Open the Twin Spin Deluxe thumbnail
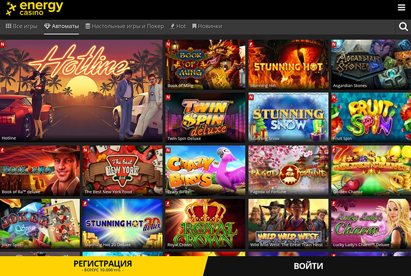 pos(205,117)
